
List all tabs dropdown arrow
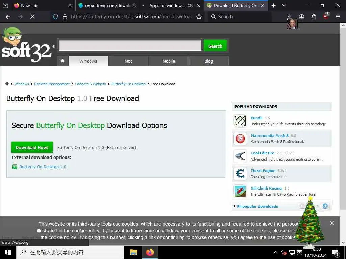click(284, 5)
